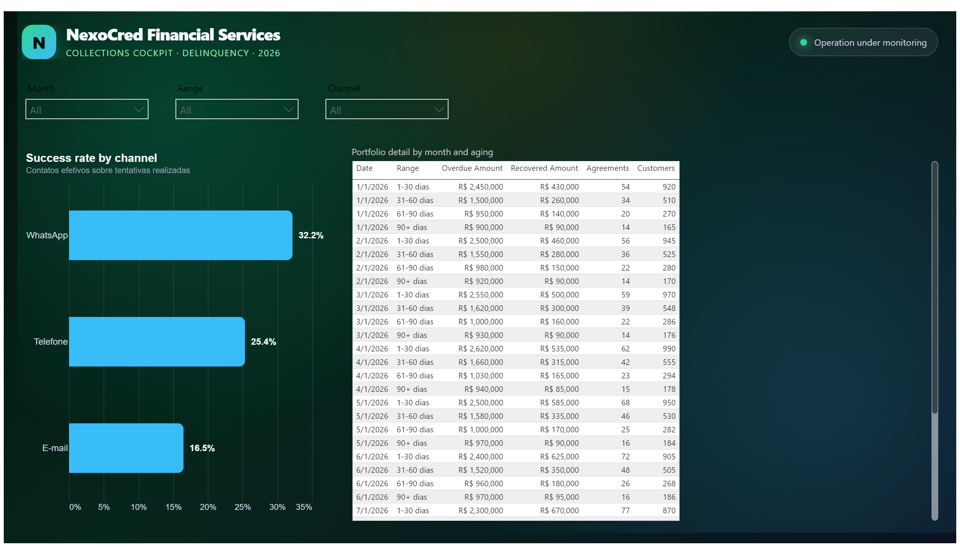Sort by Range column header
The height and width of the screenshot is (547, 960).
coord(408,168)
